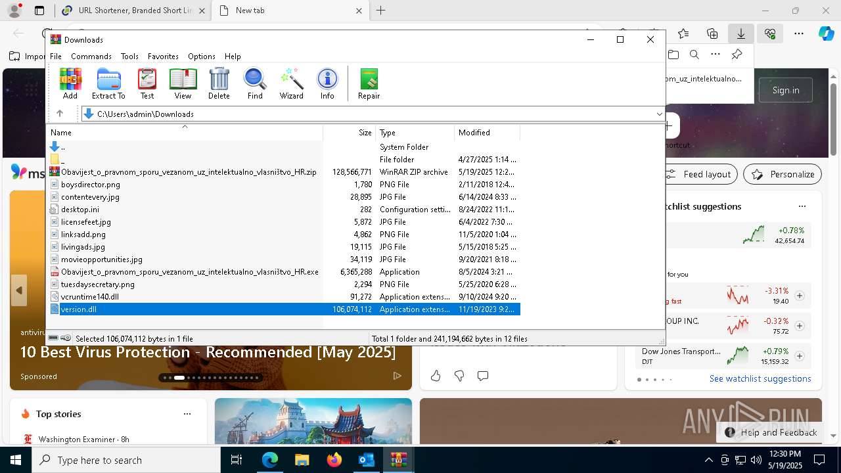Click the Repair archive icon
The image size is (841, 473).
[369, 83]
